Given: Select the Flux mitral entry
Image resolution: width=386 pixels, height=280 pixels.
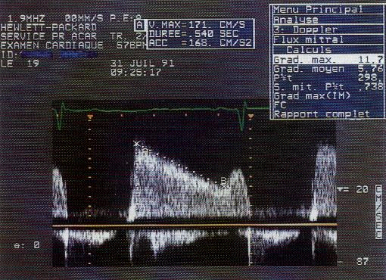Looking at the screenshot, I should click(x=328, y=39).
